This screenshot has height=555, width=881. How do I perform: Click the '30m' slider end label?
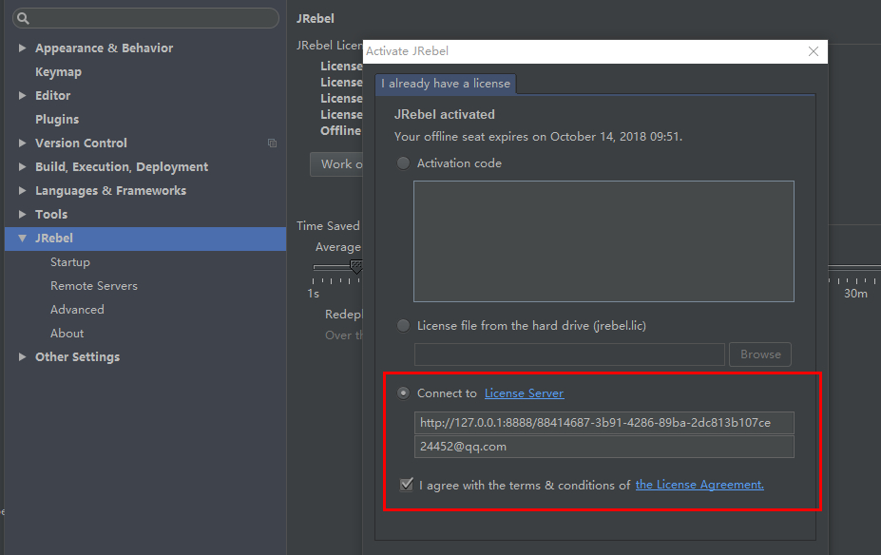(855, 294)
